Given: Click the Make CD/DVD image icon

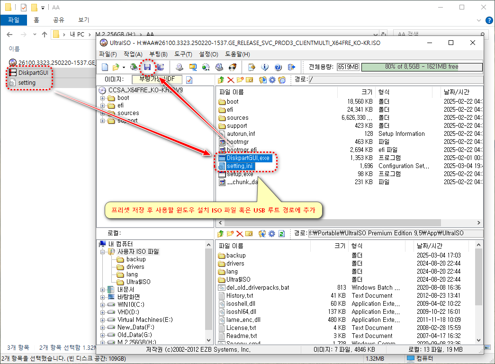Looking at the screenshot, I should (180, 67).
